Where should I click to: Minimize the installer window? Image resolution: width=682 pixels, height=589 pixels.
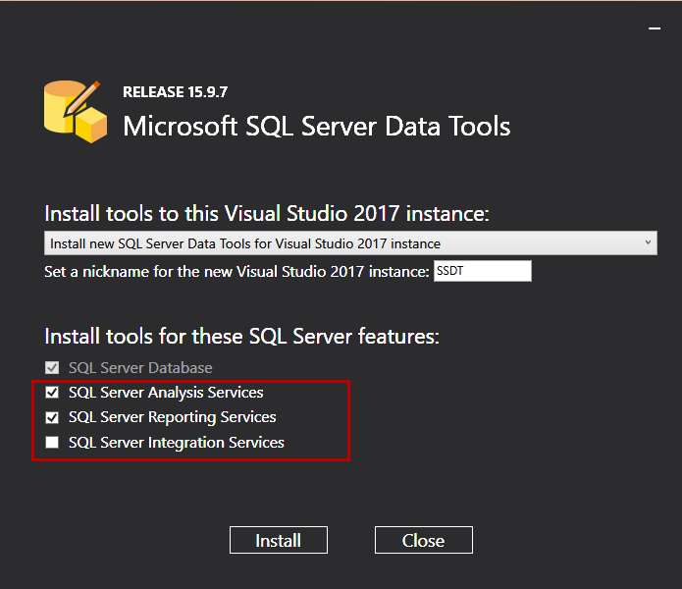pyautogui.click(x=655, y=29)
